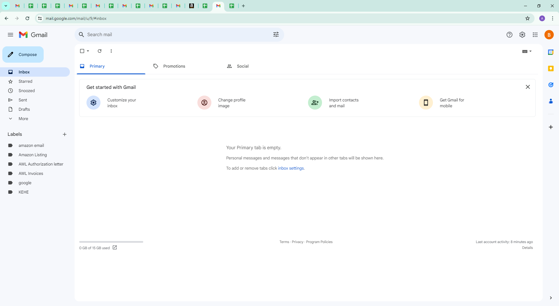Open Google Tasks side panel icon
Viewport: 559px width, 306px height.
coord(551,85)
